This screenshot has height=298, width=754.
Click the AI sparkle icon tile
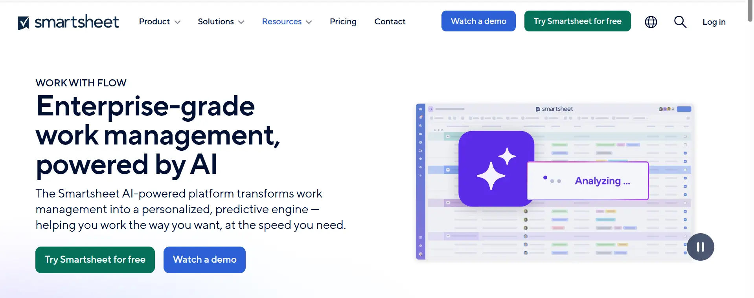(496, 169)
